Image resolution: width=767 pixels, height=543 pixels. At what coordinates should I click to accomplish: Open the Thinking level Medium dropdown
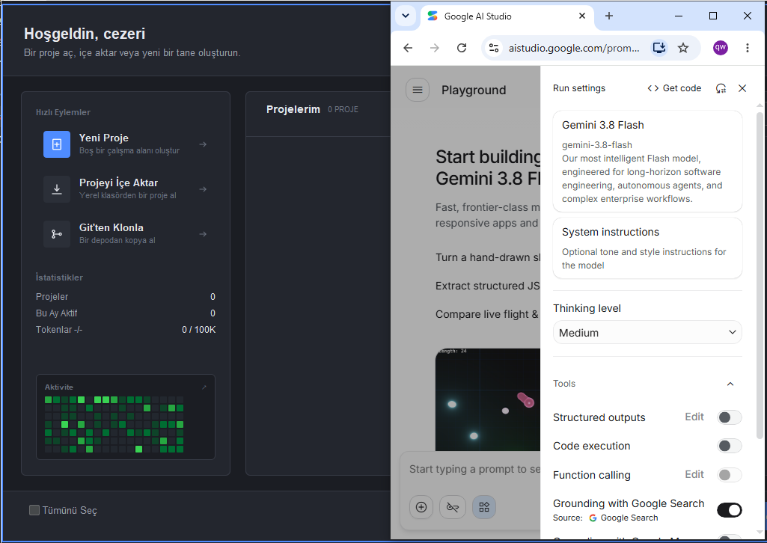click(647, 333)
